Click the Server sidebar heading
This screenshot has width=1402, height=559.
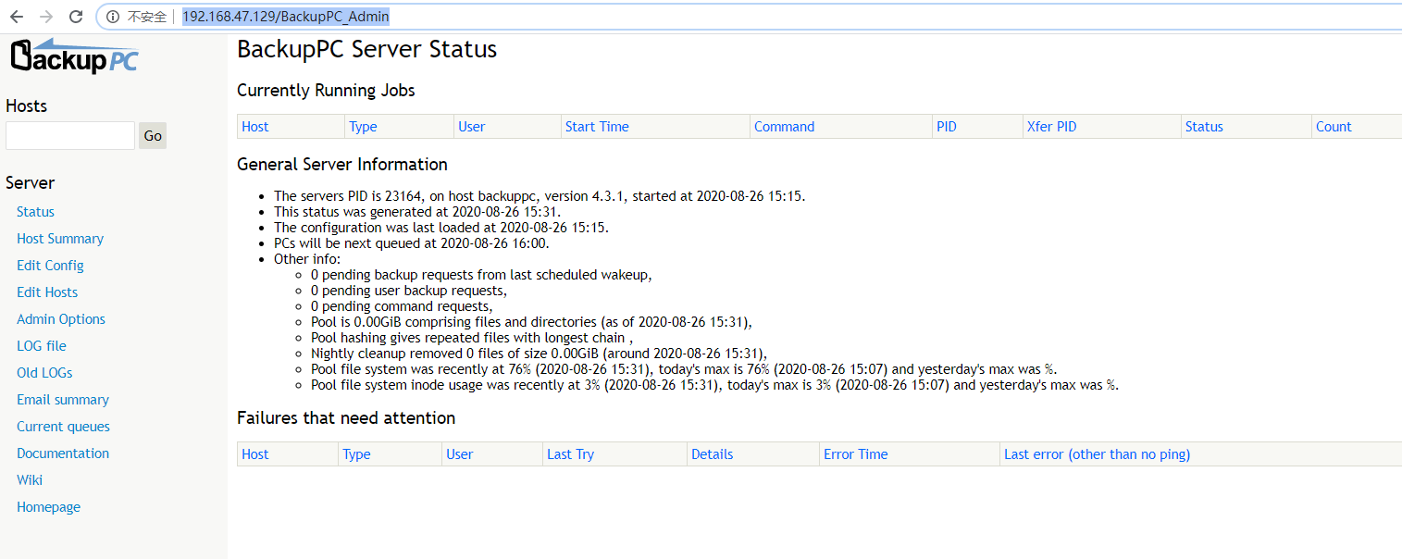[x=30, y=183]
